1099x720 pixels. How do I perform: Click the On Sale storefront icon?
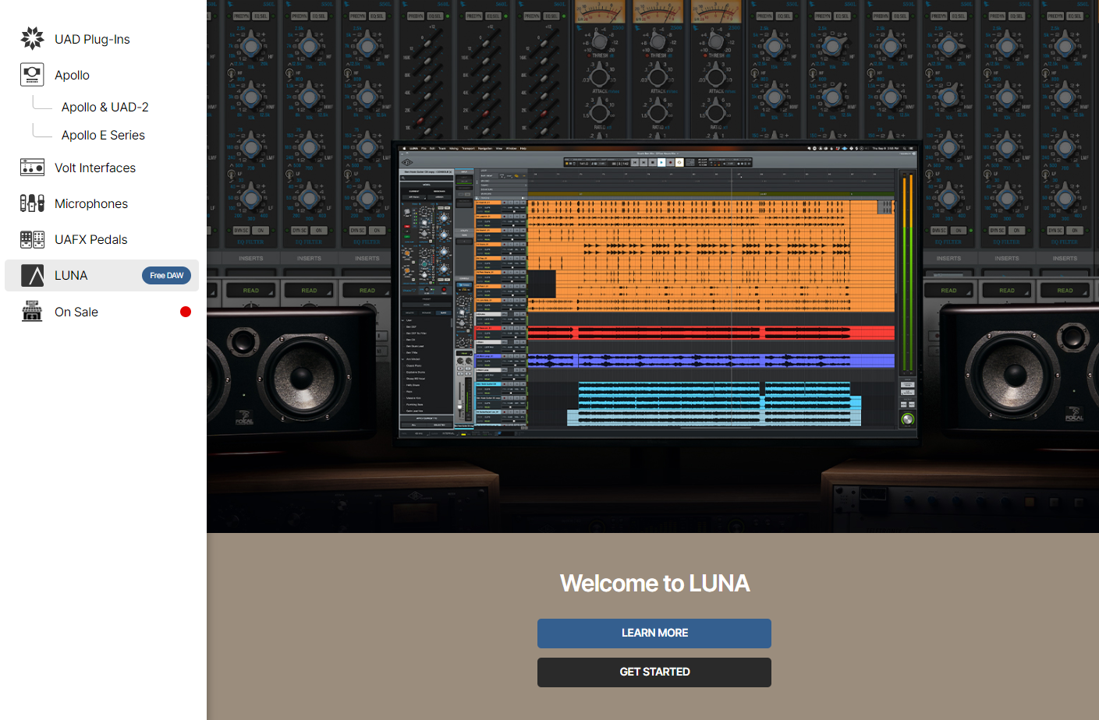pos(32,311)
